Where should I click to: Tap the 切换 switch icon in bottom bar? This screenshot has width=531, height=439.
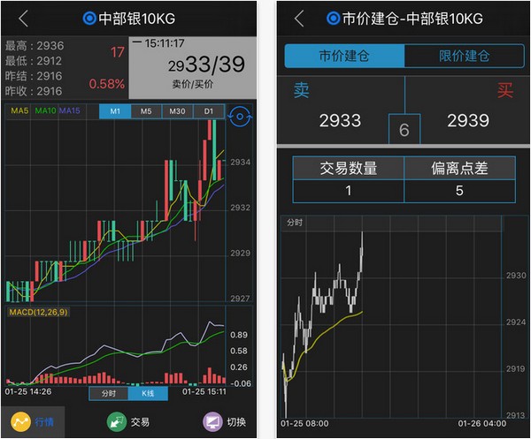click(x=212, y=421)
